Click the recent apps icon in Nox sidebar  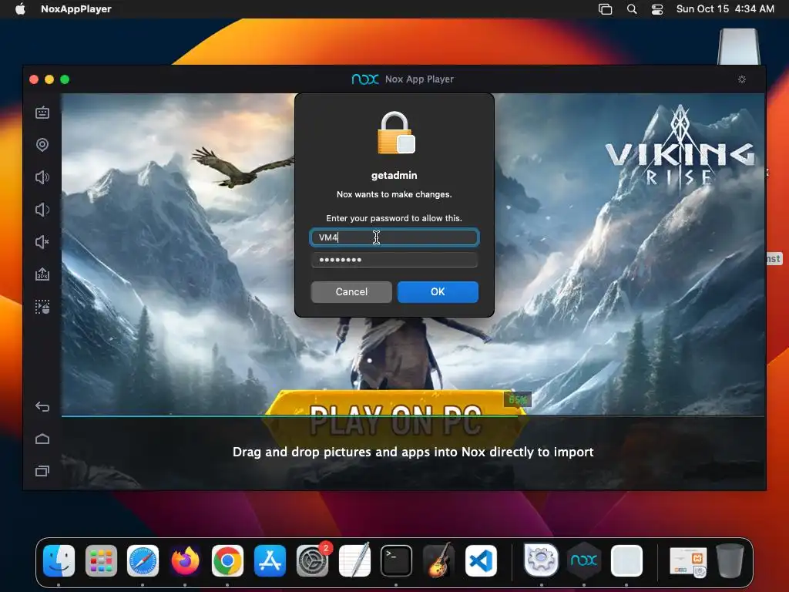(42, 471)
